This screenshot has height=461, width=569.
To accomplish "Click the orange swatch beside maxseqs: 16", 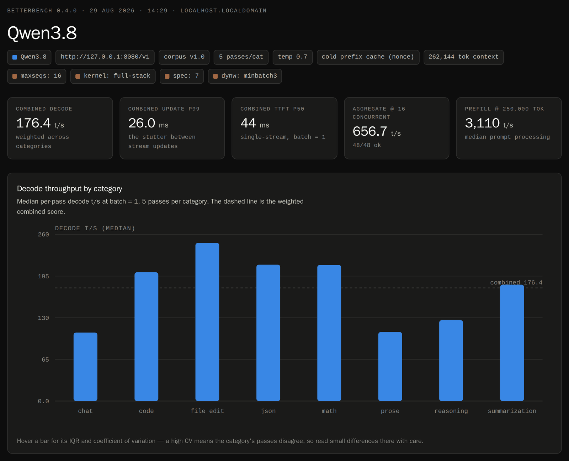I will tap(15, 76).
